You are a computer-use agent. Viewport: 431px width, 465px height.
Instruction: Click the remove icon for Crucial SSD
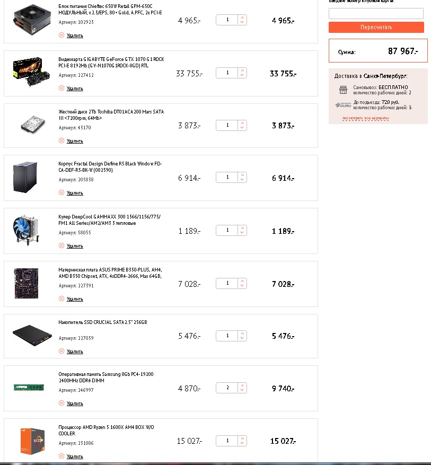(61, 351)
